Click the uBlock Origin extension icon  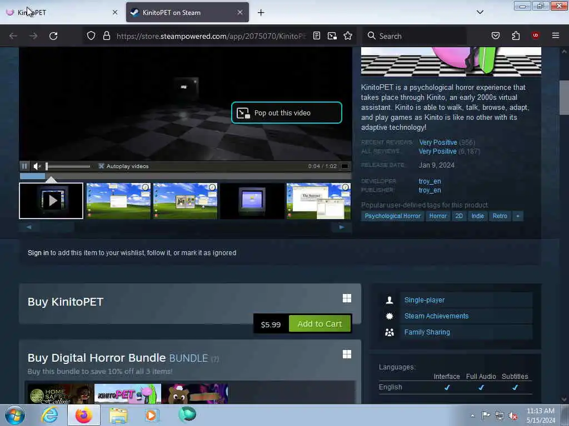535,35
